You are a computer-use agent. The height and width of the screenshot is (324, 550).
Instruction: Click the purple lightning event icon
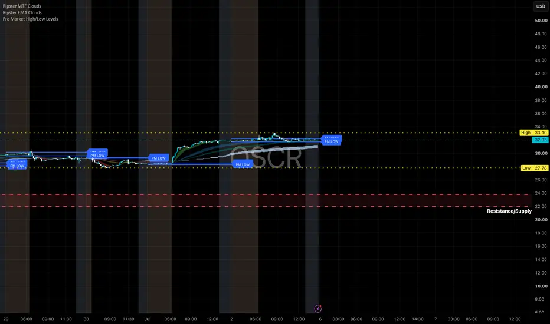click(318, 309)
